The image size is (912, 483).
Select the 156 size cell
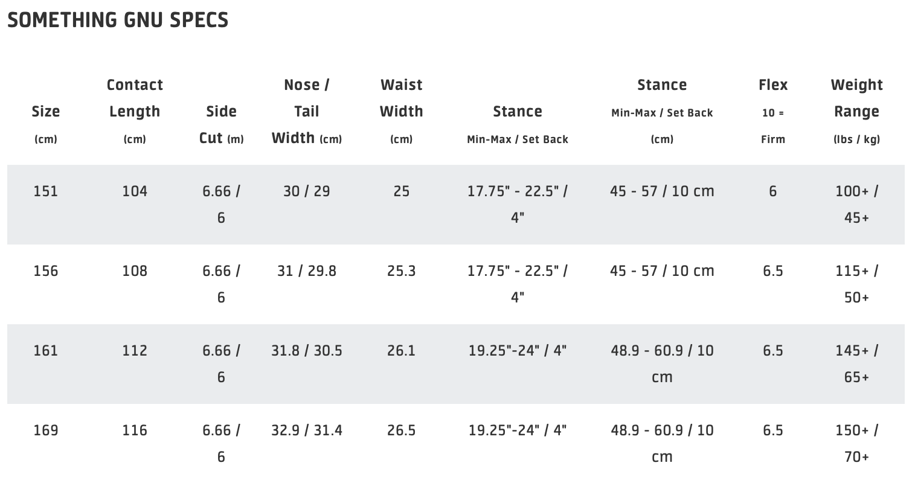(x=46, y=271)
